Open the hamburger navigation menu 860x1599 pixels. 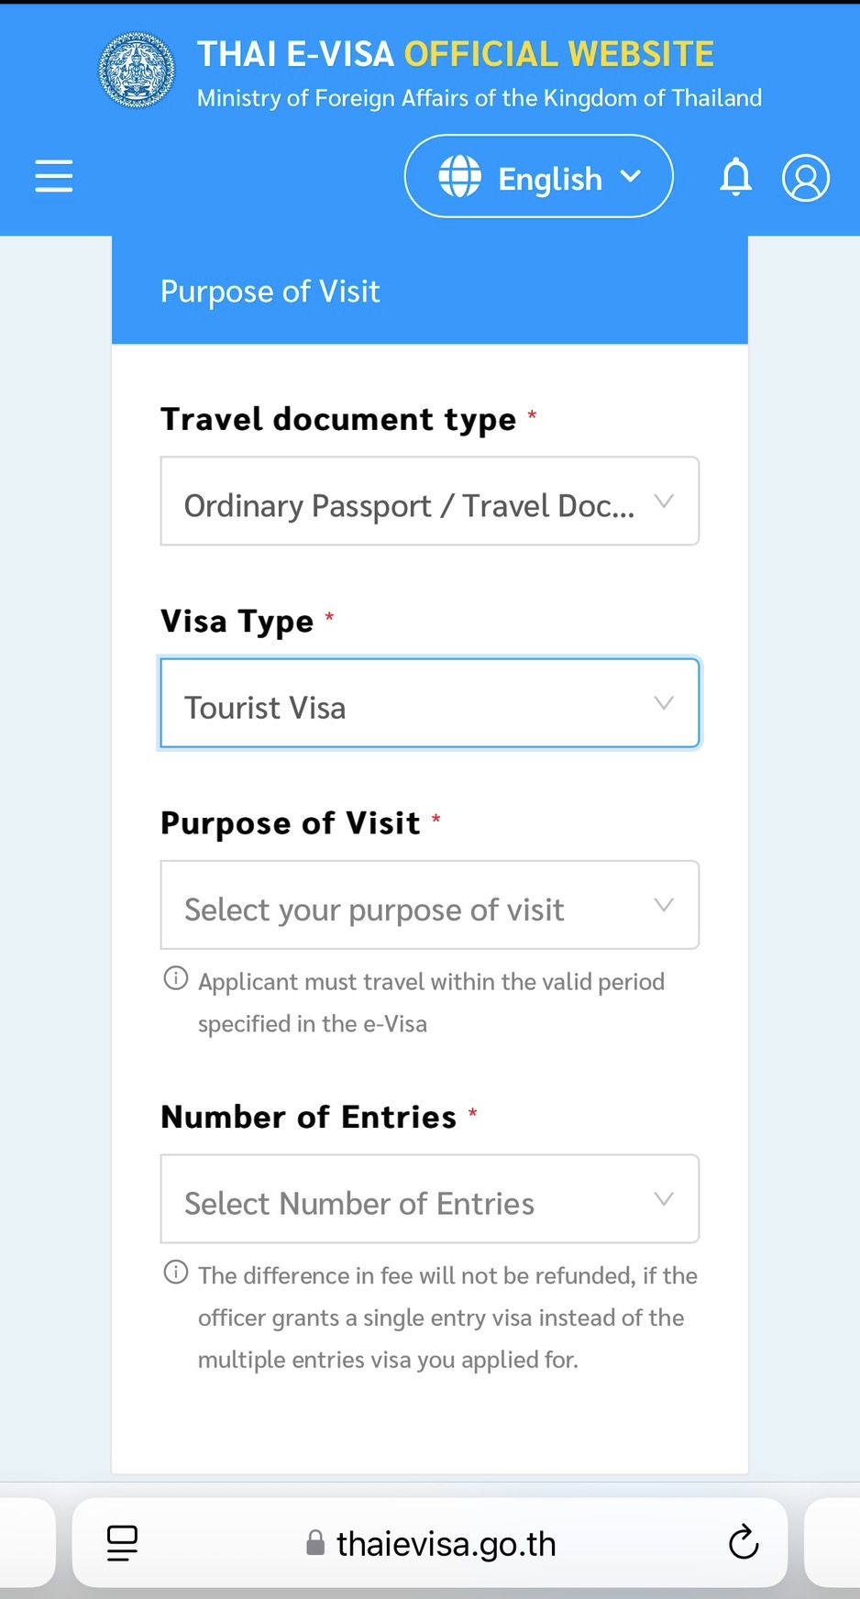[x=54, y=175]
